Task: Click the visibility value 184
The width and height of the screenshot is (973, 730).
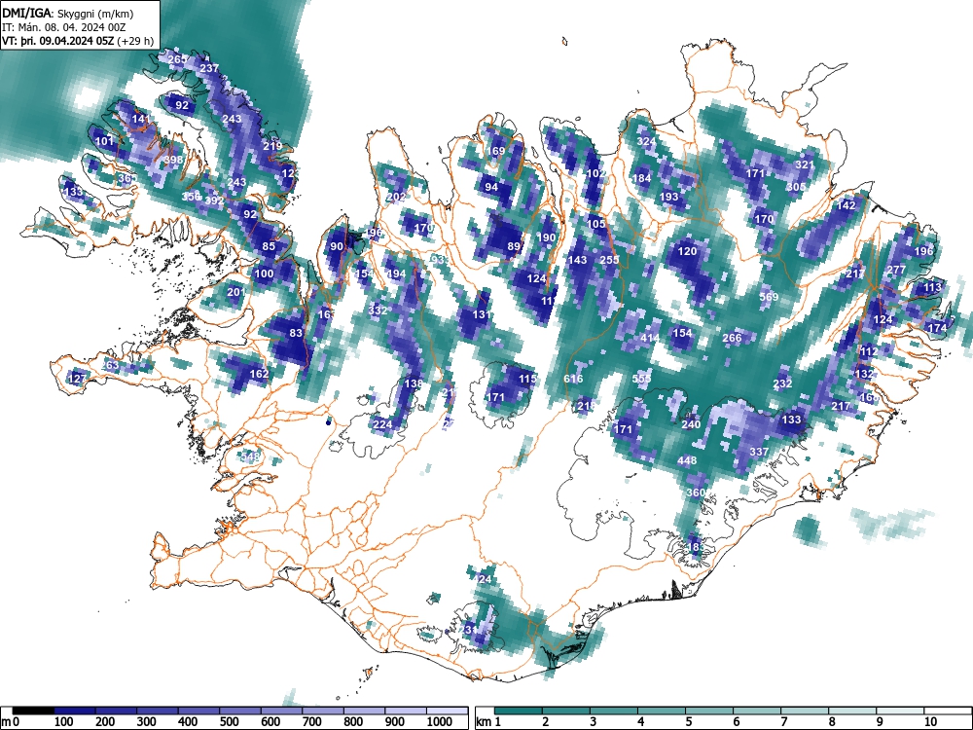Action: 641,178
